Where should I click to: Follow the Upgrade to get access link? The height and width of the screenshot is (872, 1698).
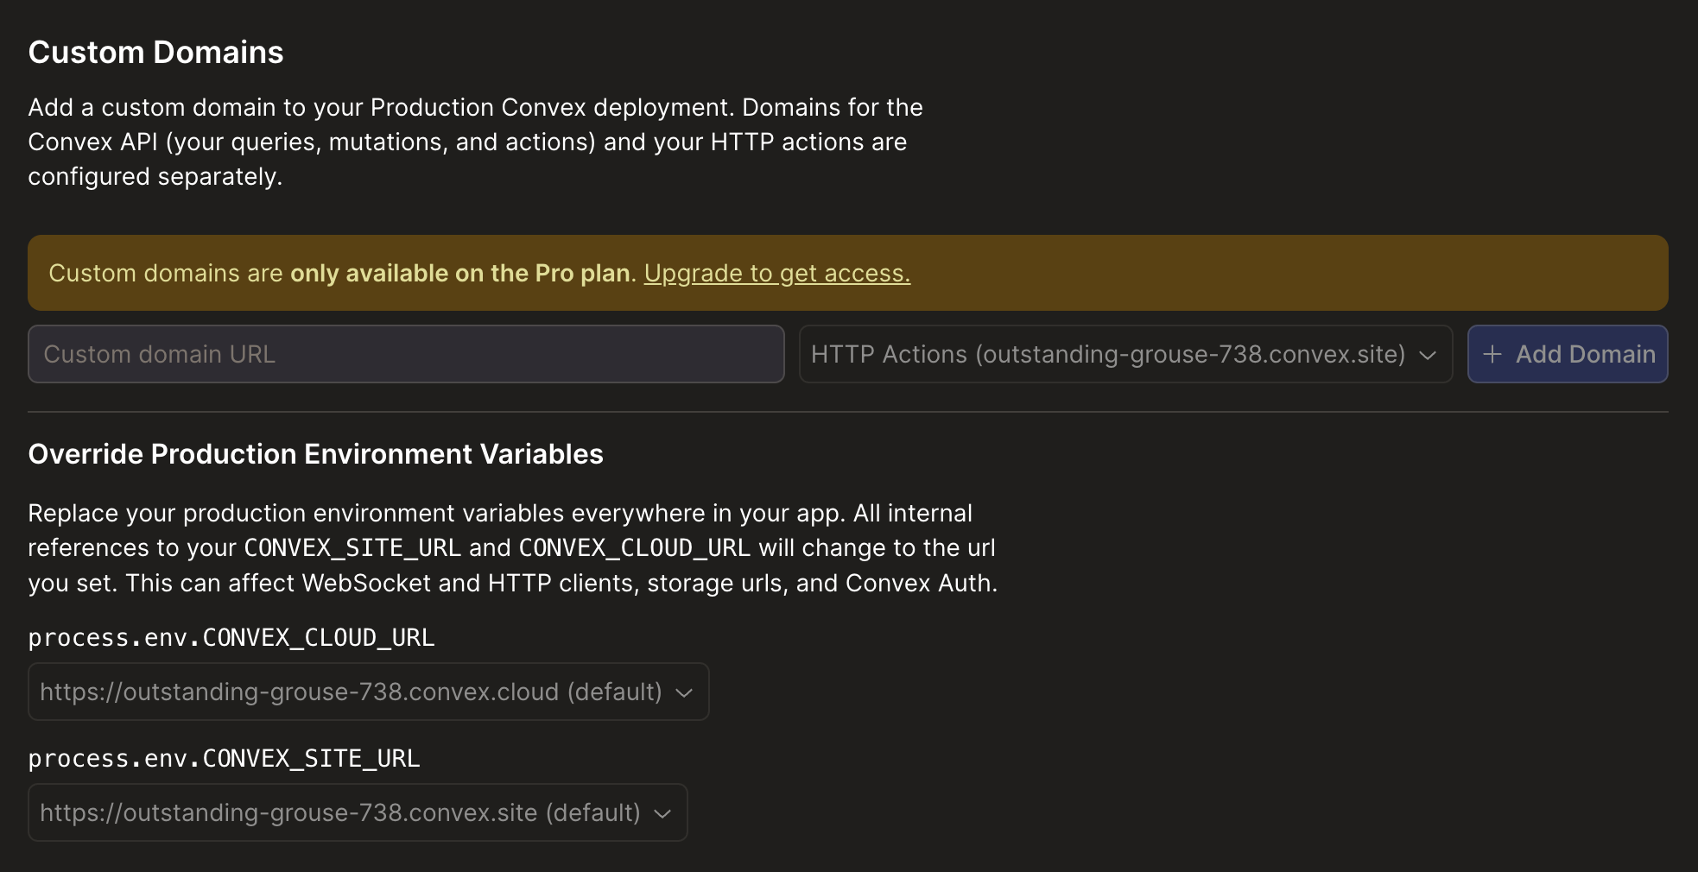[x=776, y=273]
